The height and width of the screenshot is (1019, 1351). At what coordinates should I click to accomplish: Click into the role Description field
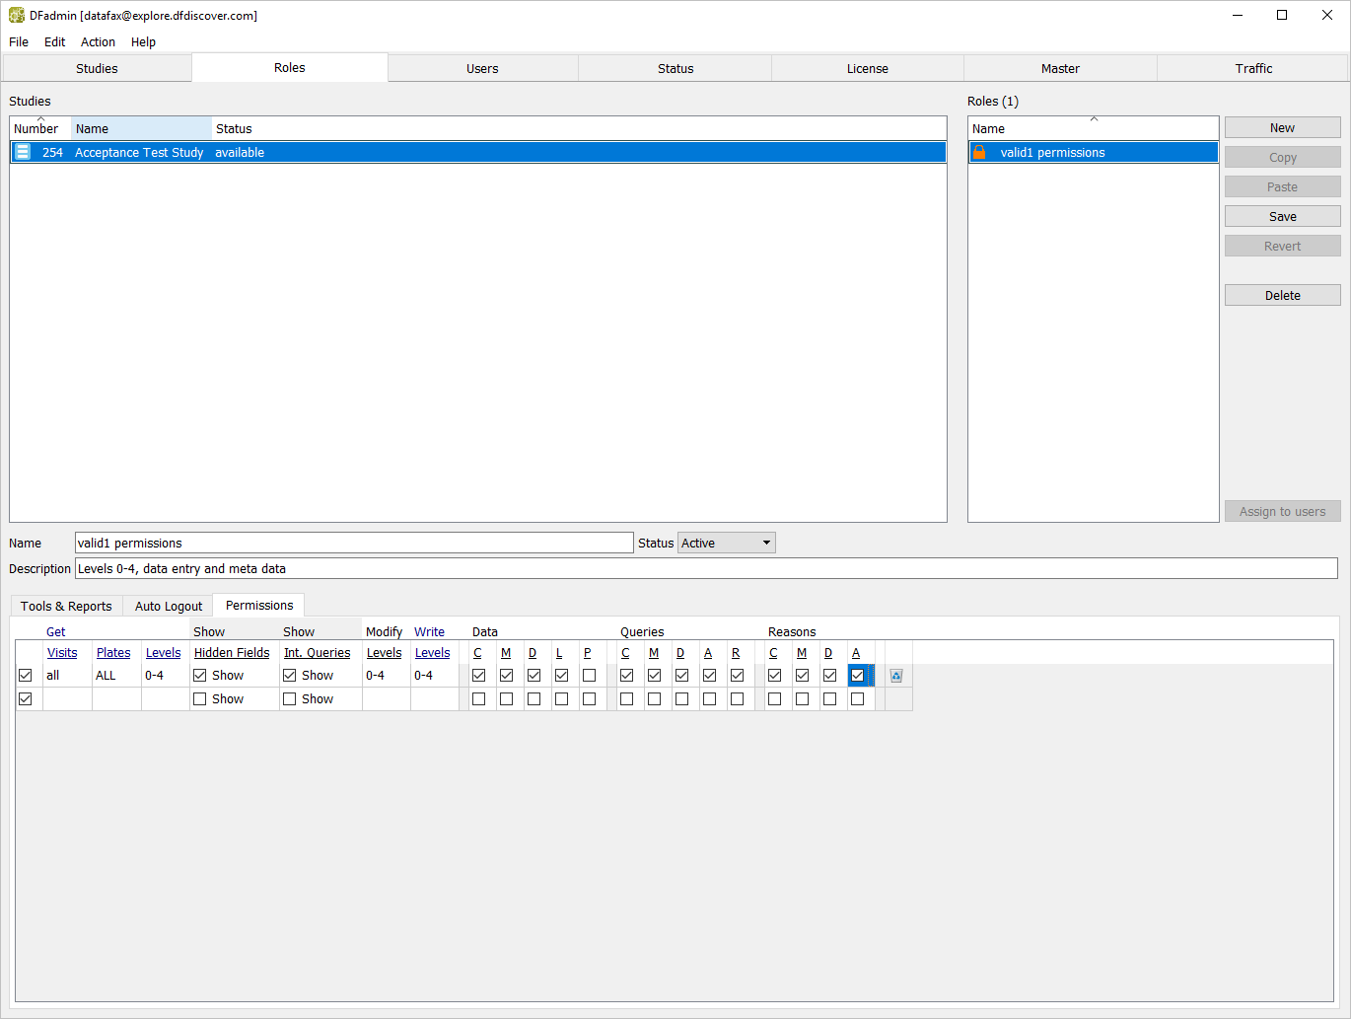[x=705, y=569]
